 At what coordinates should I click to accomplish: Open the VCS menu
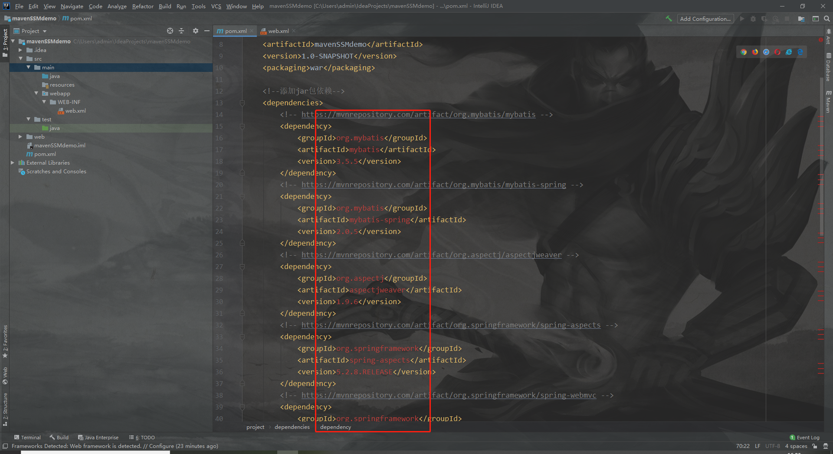click(216, 6)
